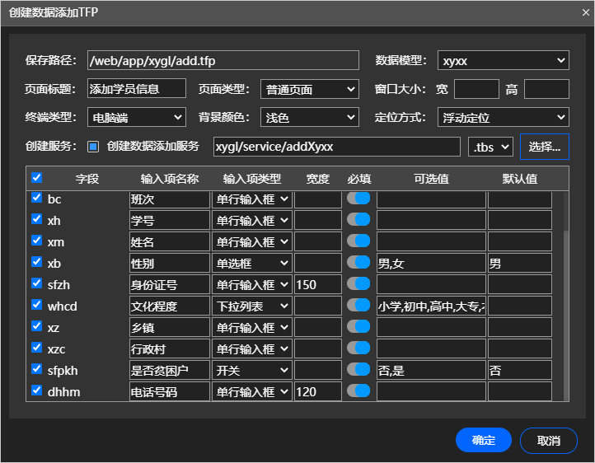Expand the 页面类型 dropdown

click(309, 89)
